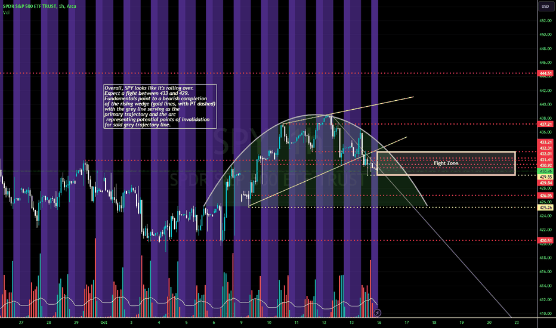Click the Fight Zone label
This screenshot has height=328, width=556.
pyautogui.click(x=446, y=163)
